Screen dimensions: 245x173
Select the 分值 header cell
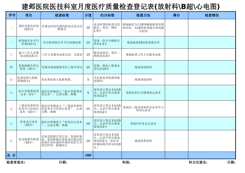88,15
